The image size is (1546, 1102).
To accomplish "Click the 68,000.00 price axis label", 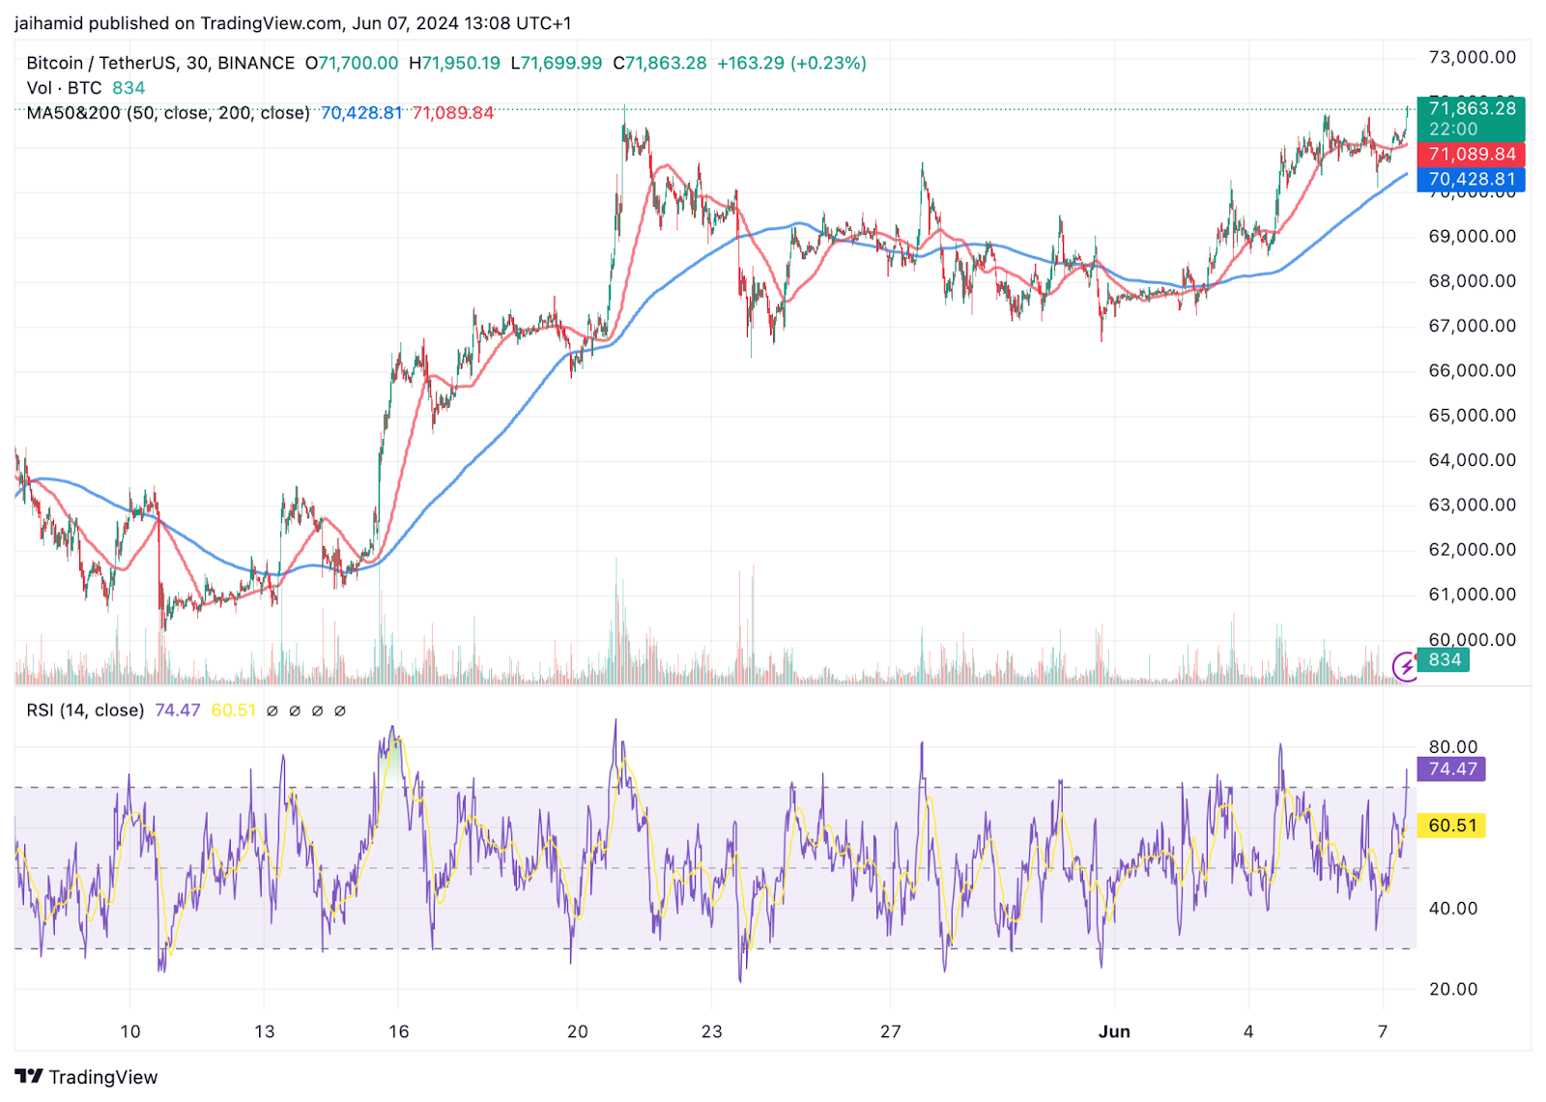I will (1473, 281).
